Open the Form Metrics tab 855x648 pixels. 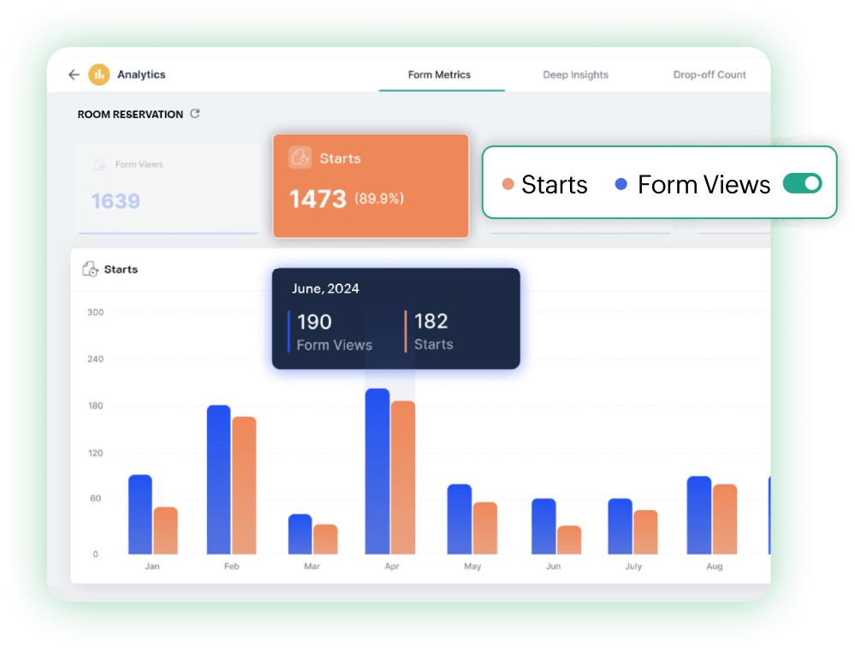click(439, 74)
